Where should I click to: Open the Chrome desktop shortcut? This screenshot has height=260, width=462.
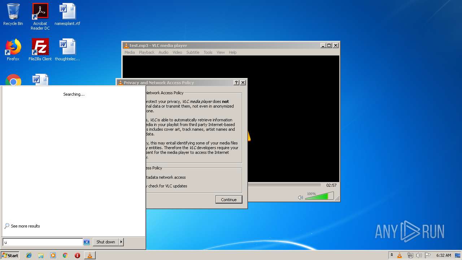click(13, 80)
